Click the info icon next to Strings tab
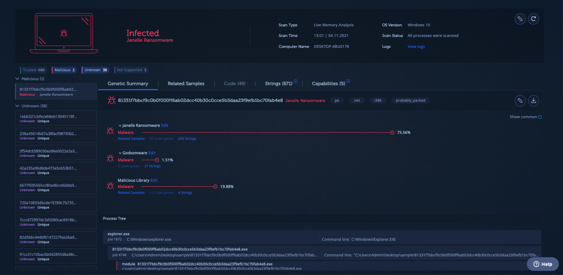563x275 pixels. (295, 82)
